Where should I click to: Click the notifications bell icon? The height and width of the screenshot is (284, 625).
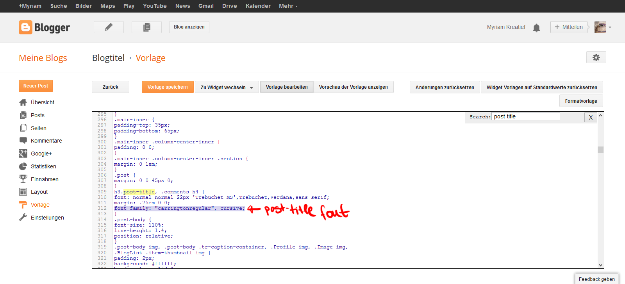click(x=536, y=27)
